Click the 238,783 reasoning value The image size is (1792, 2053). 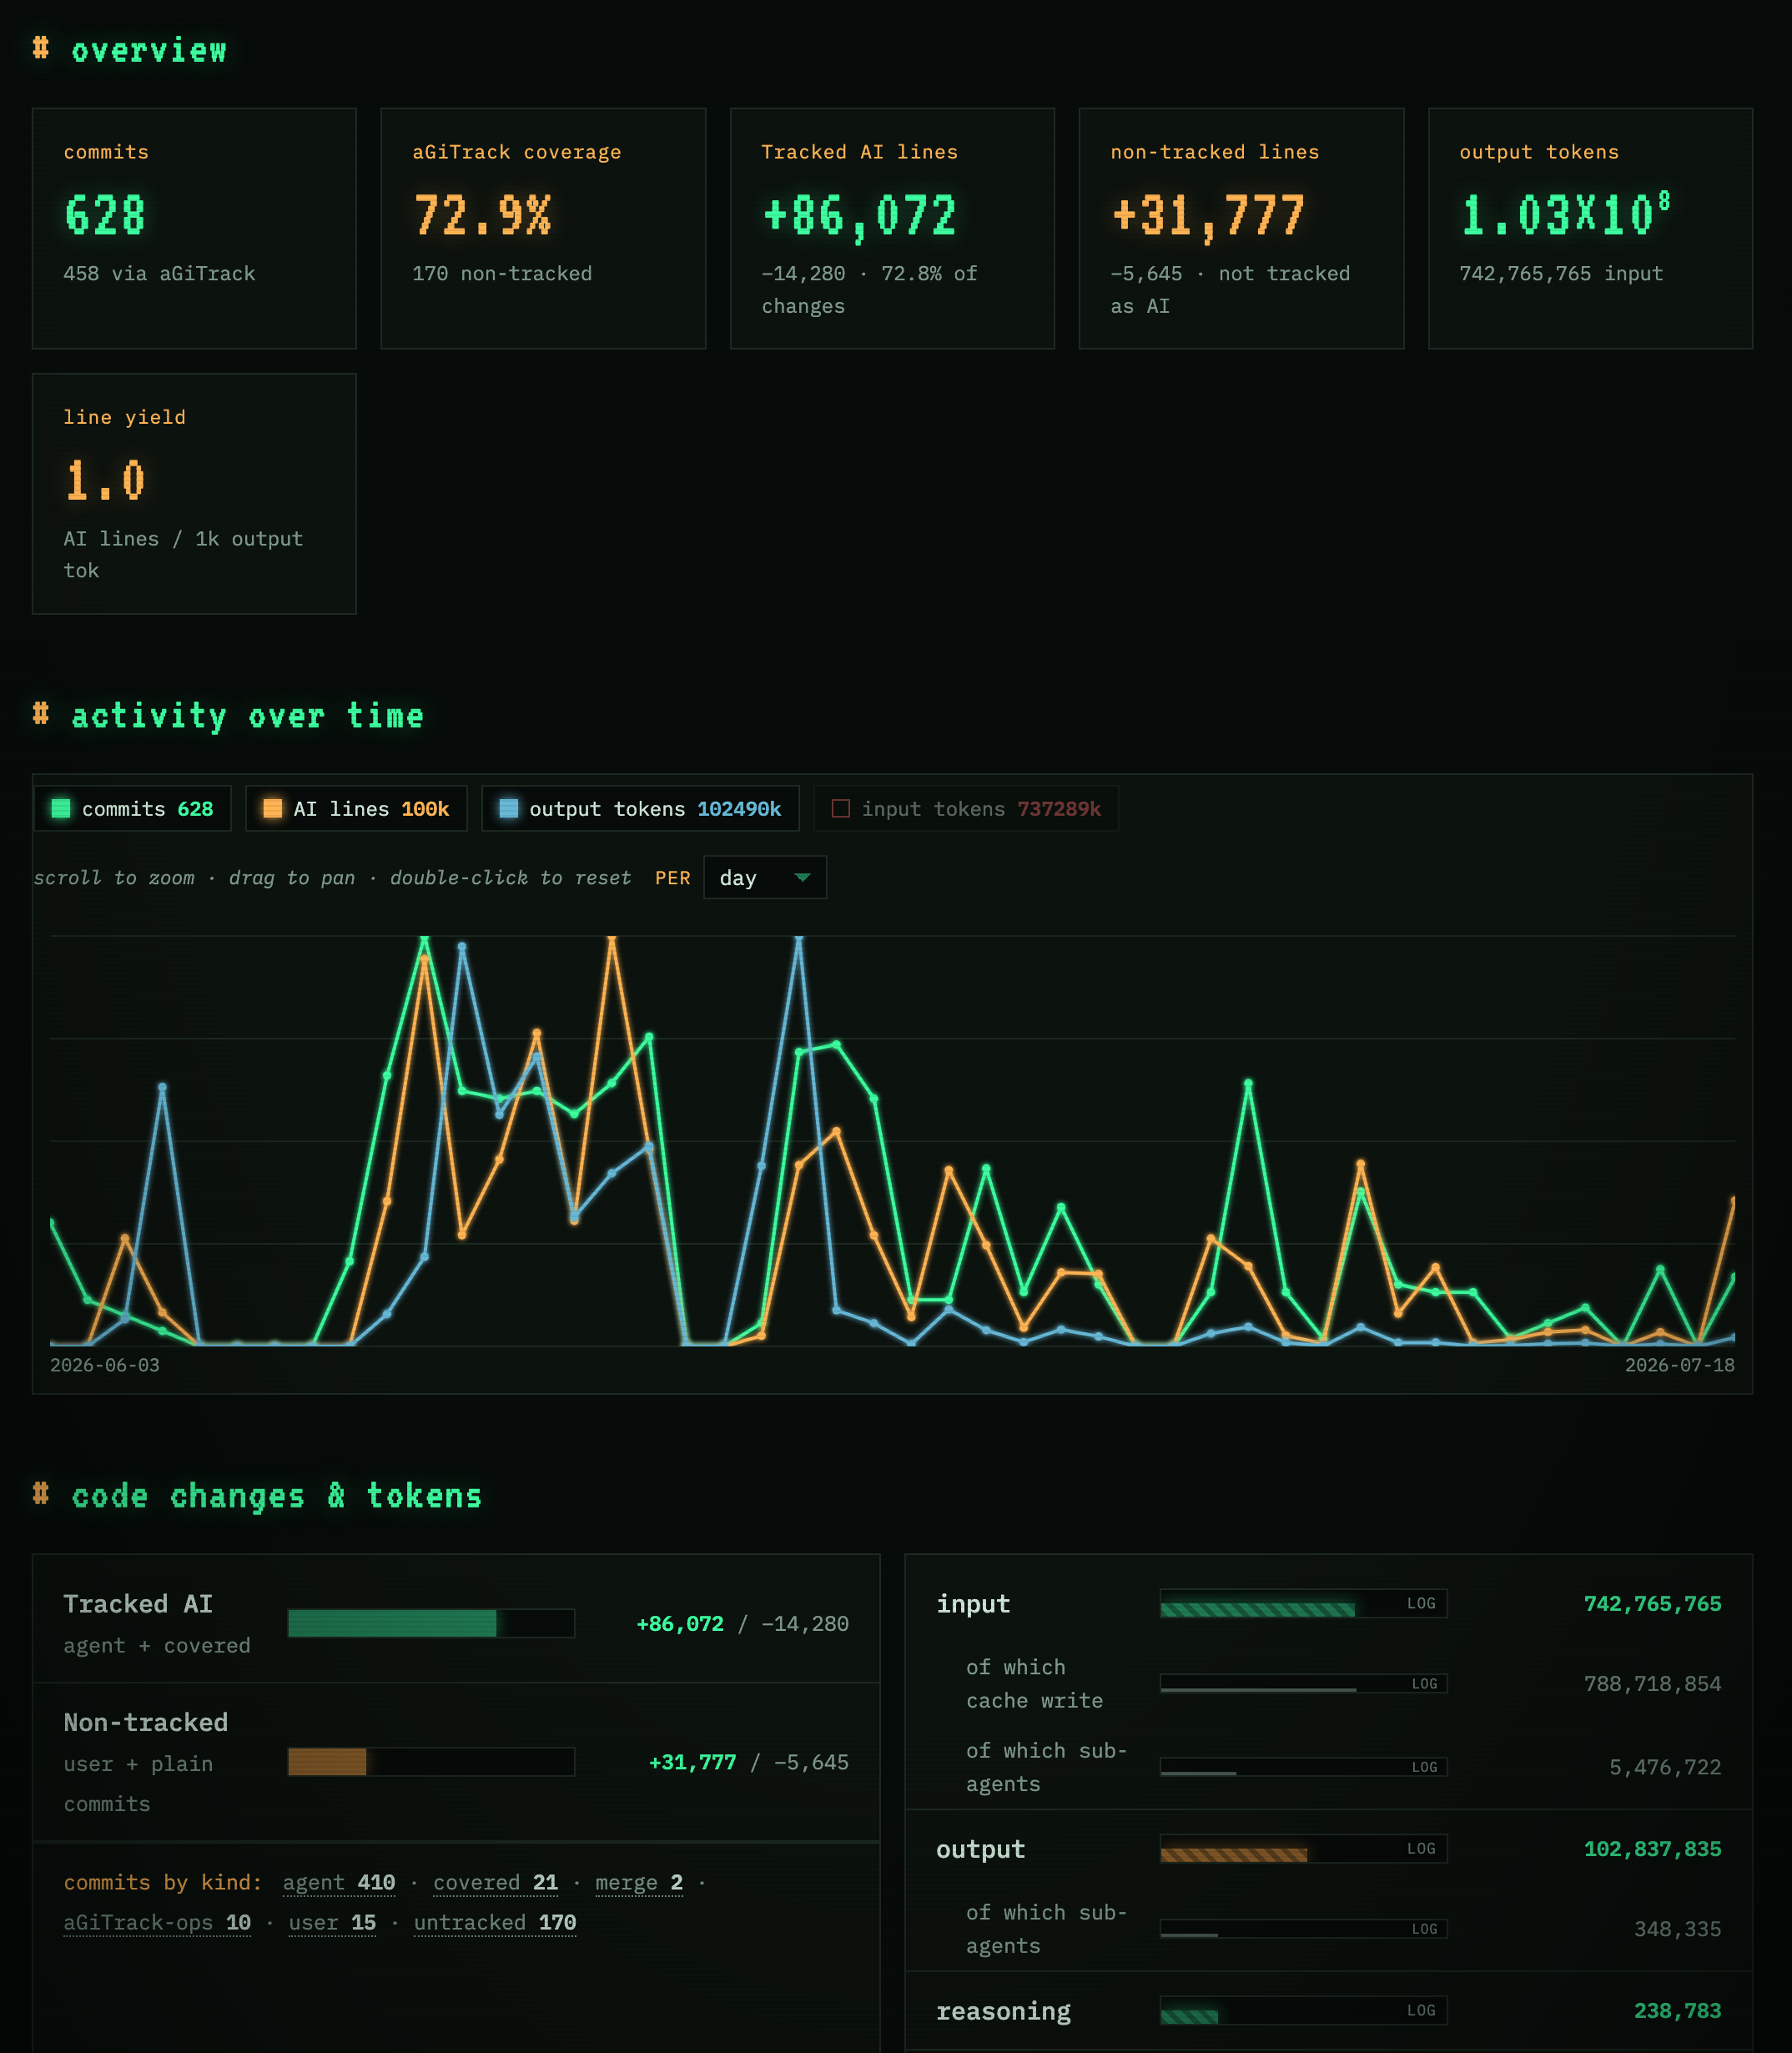1677,2010
